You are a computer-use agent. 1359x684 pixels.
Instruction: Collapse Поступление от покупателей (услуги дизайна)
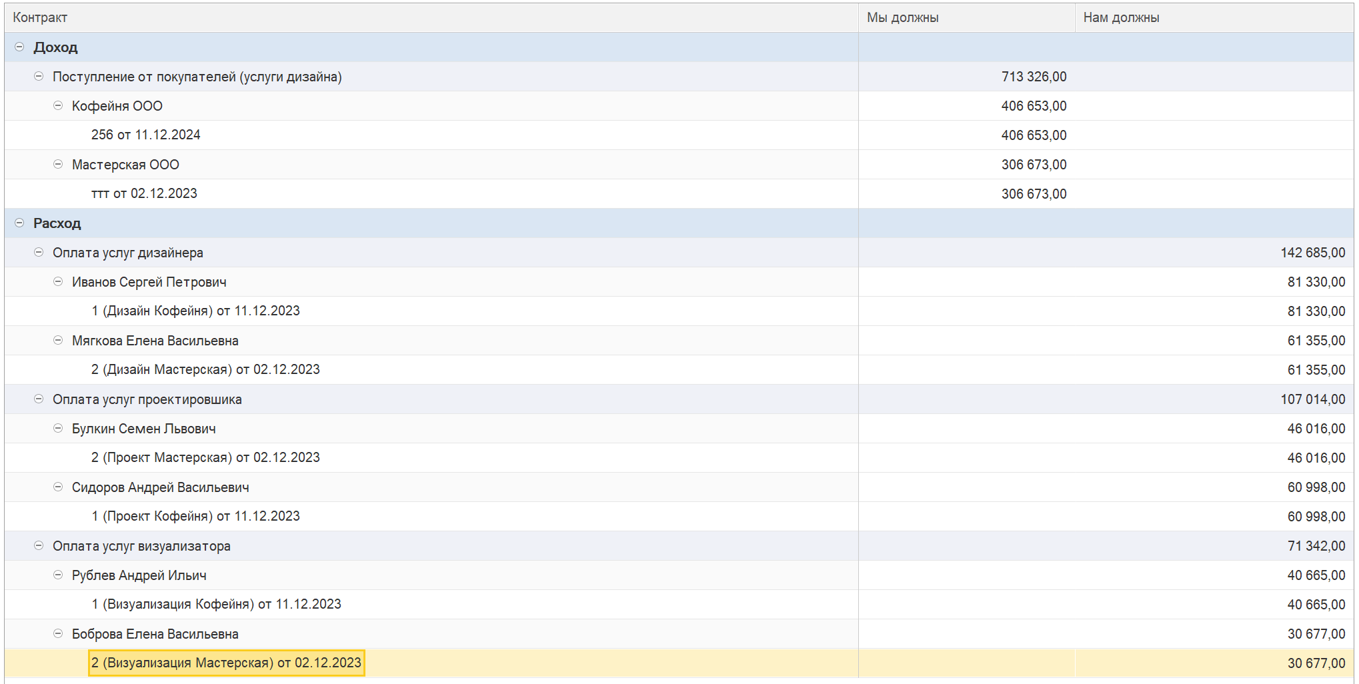(39, 76)
